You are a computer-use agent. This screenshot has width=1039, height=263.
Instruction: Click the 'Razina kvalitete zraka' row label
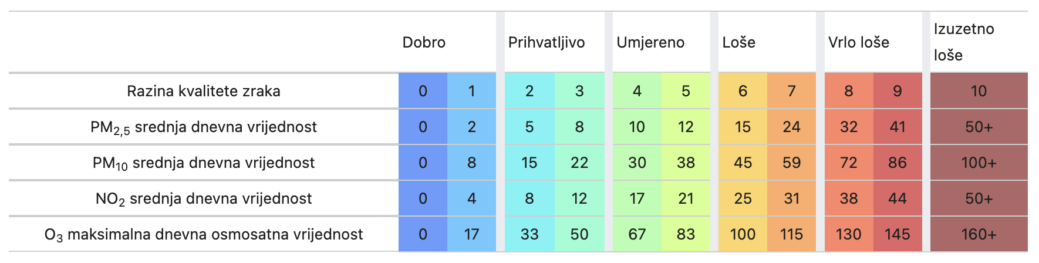point(204,91)
